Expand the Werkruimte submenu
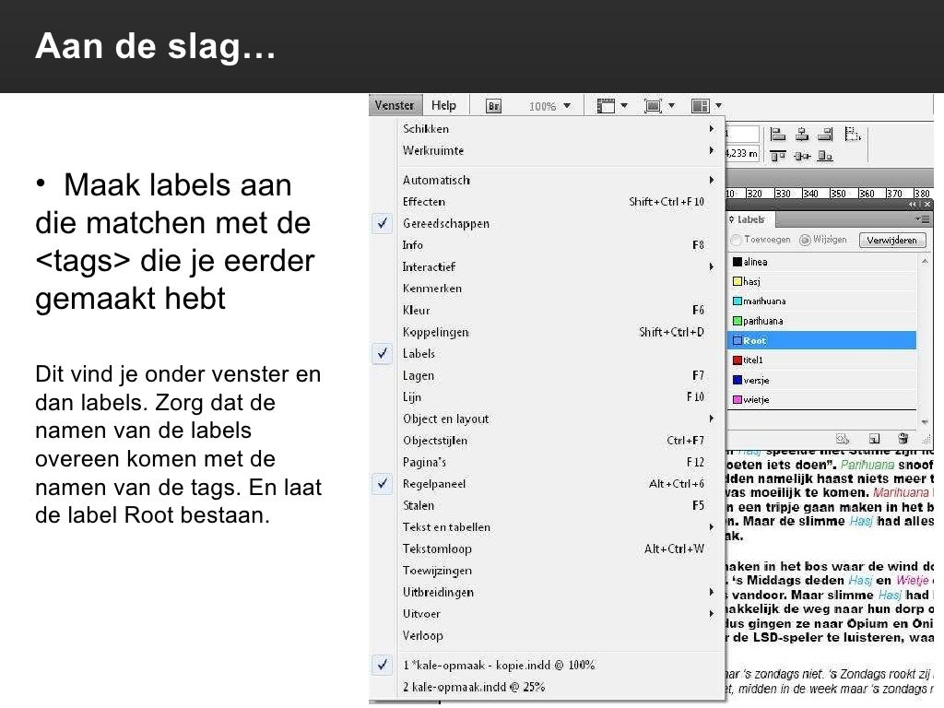 click(559, 150)
